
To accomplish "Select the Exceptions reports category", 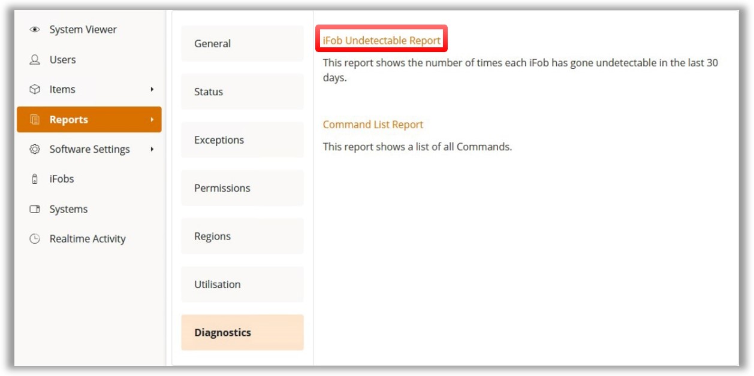I will click(242, 140).
